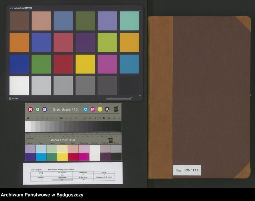Select the teal swatch in ColorChecker top row

pos(129,21)
